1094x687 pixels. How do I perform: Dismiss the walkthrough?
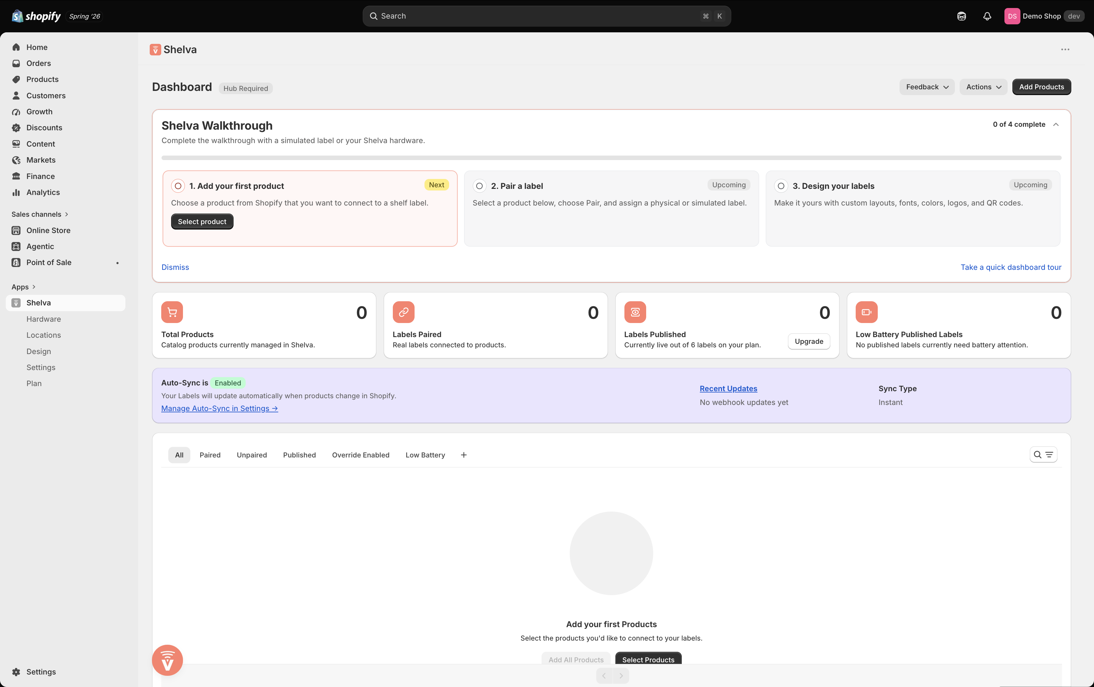pyautogui.click(x=175, y=267)
